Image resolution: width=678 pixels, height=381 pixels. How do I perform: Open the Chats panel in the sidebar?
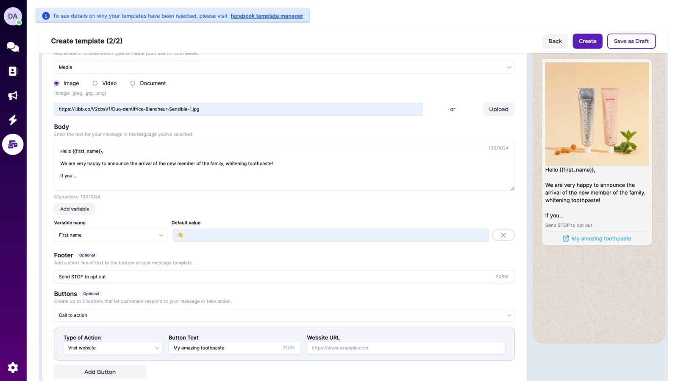pos(13,47)
